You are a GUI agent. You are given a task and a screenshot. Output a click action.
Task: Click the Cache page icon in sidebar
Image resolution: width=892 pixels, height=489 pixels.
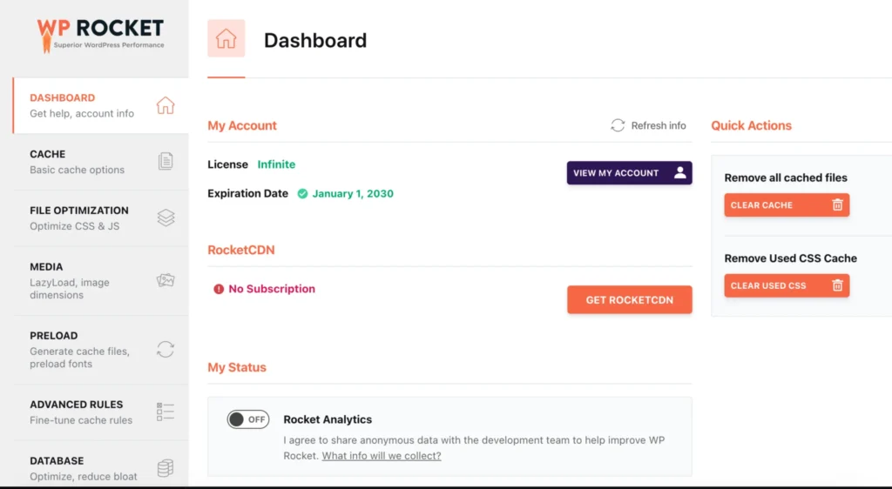tap(166, 161)
